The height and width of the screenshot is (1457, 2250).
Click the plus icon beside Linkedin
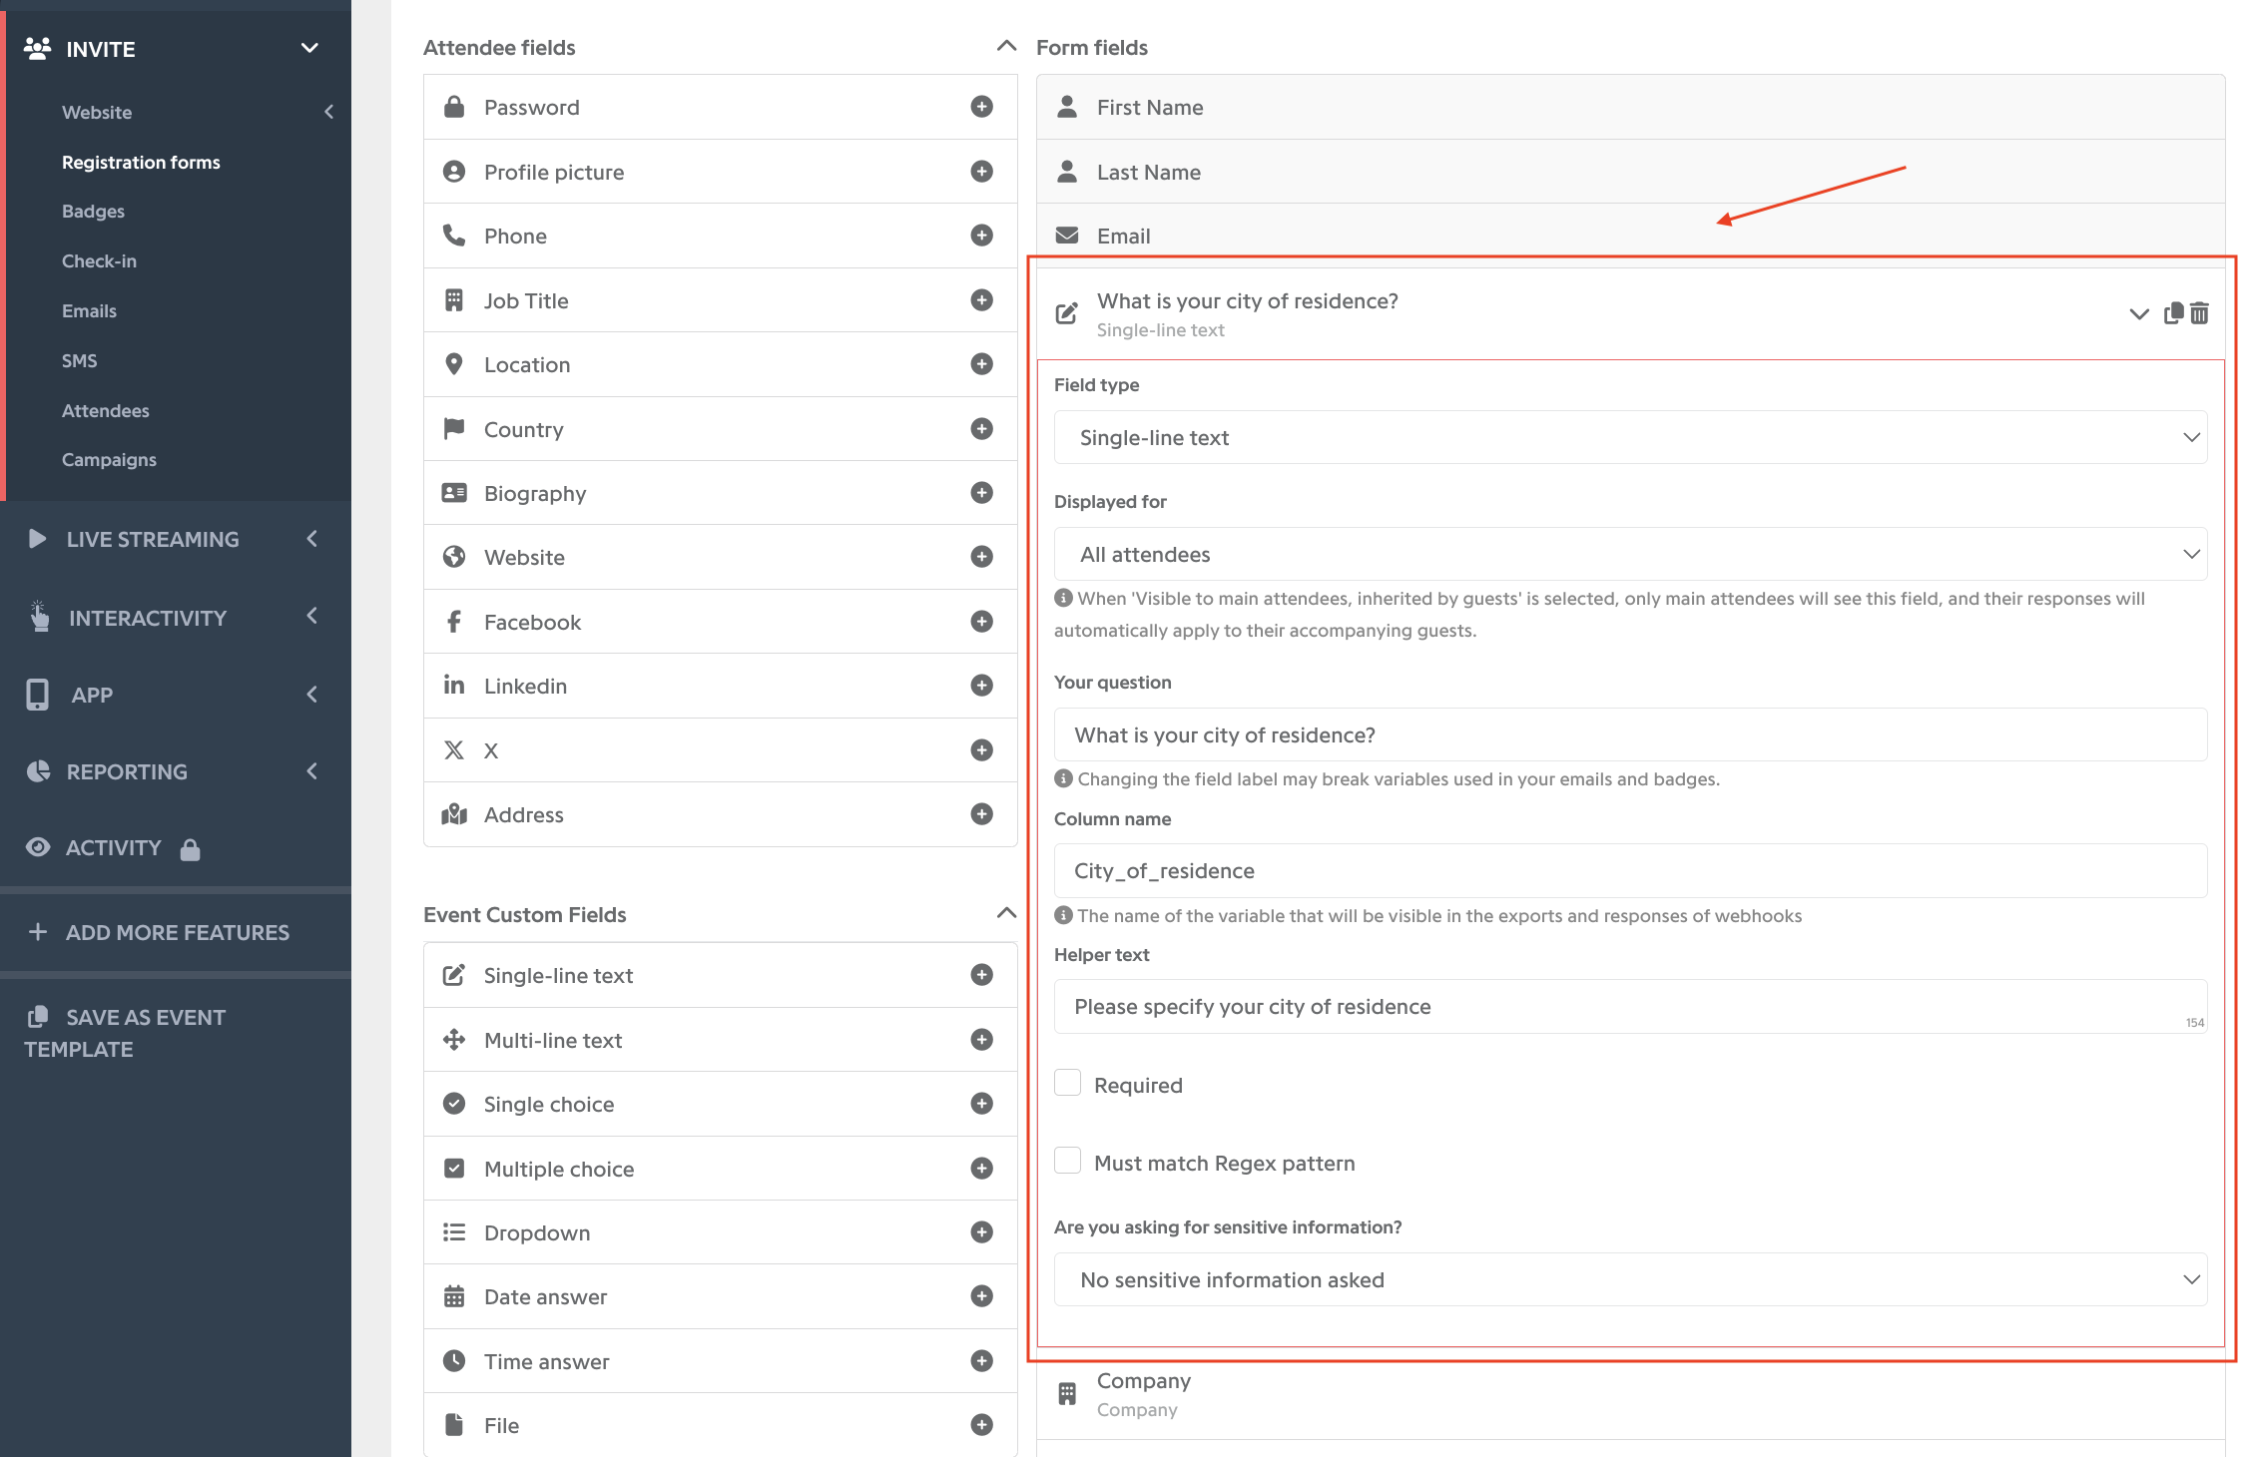point(981,686)
